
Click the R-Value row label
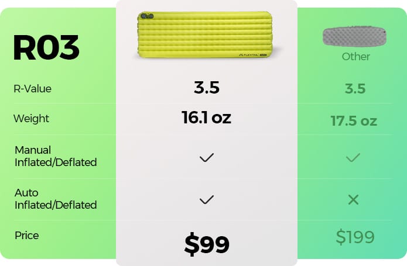32,89
